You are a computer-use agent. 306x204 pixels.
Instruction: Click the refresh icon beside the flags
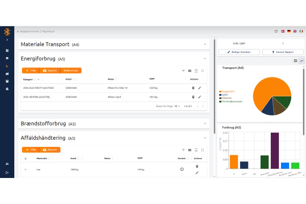276,31
